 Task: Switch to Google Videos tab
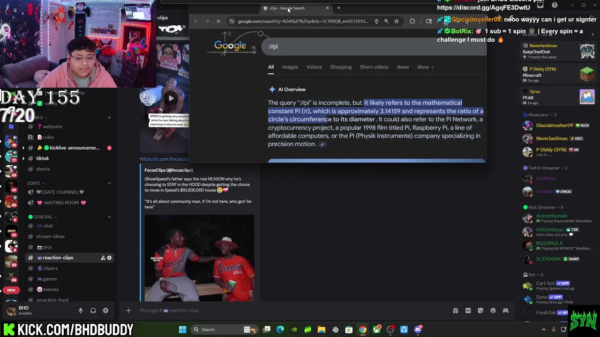(x=314, y=67)
